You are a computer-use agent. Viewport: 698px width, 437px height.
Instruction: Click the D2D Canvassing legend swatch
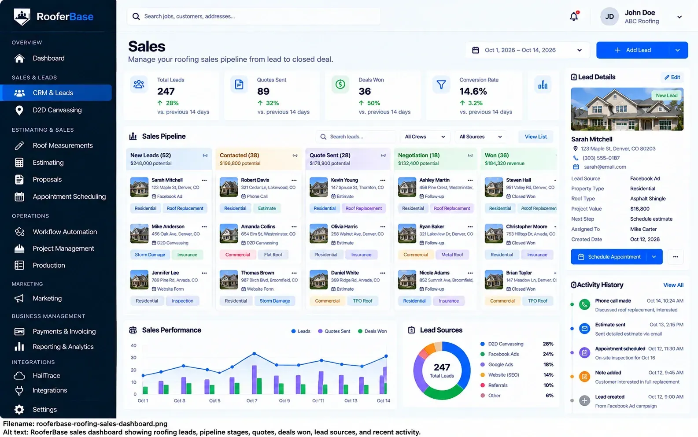click(x=482, y=344)
